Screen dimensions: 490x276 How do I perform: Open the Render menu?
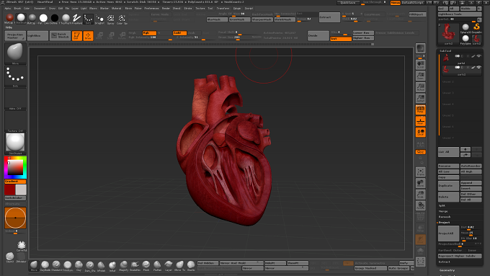click(166, 9)
